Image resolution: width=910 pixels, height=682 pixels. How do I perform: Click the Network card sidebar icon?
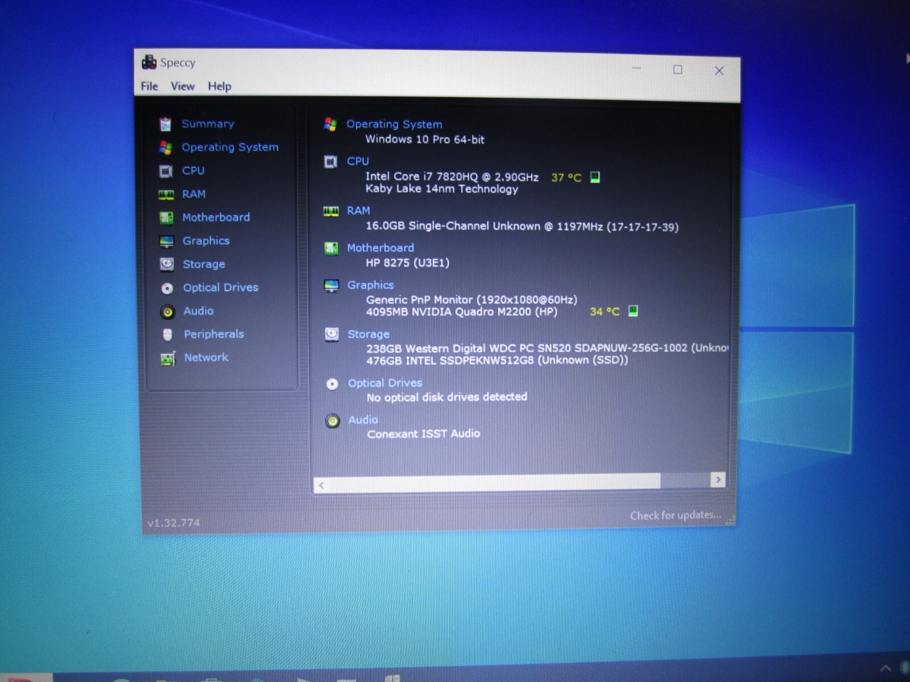click(168, 359)
